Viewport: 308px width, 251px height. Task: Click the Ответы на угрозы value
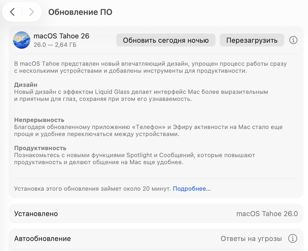tap(251, 239)
